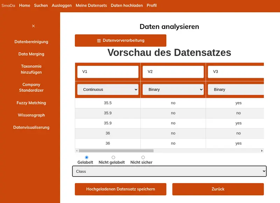
Task: Click the horizontal scrollbar left arrow
Action: coord(77,151)
